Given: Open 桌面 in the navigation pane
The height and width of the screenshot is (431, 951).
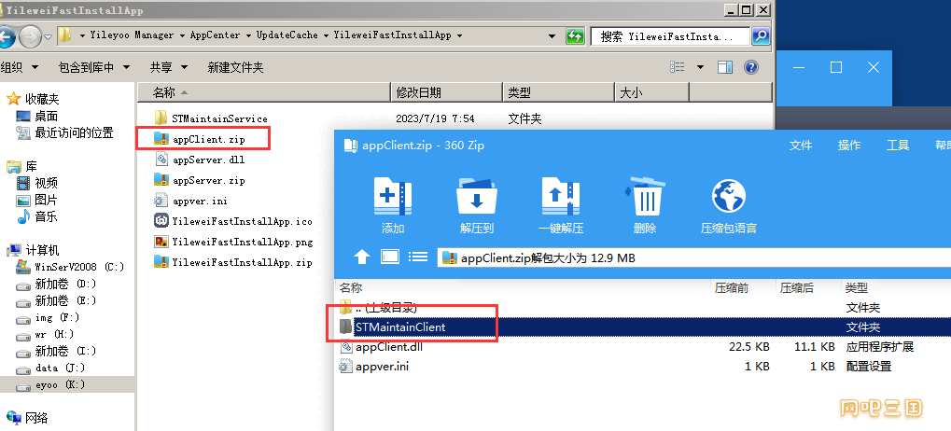Looking at the screenshot, I should tap(37, 116).
